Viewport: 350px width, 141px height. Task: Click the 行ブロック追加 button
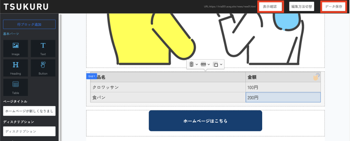[x=29, y=24]
